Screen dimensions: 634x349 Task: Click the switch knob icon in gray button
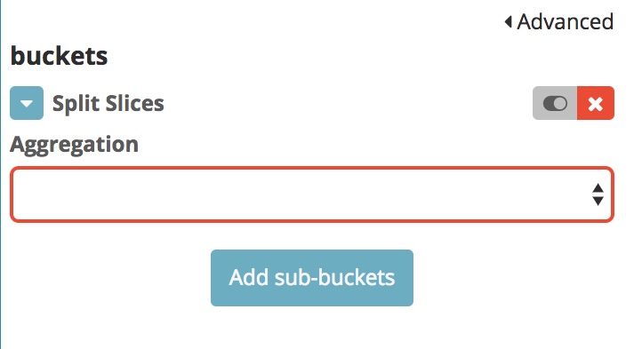tap(555, 103)
